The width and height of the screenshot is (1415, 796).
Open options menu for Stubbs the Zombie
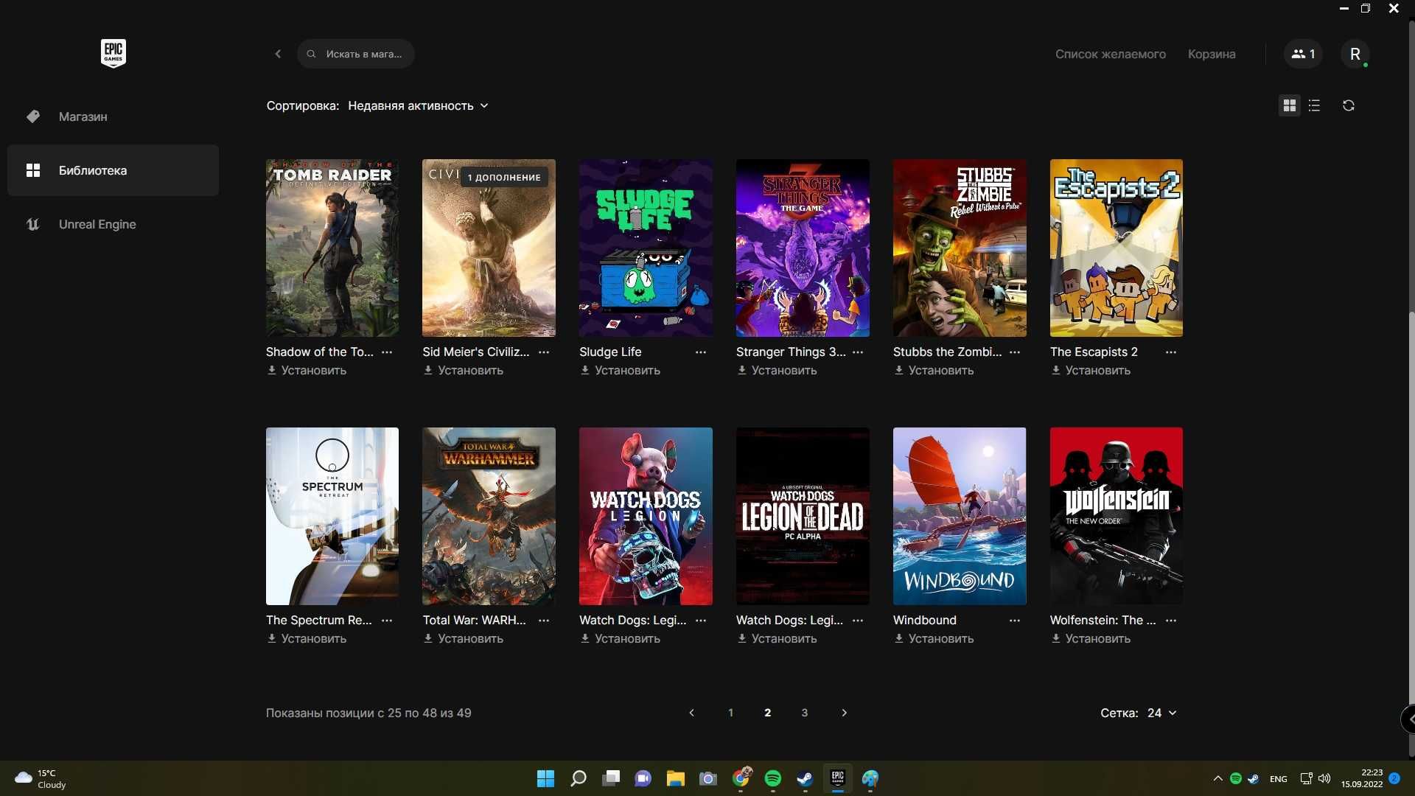(1015, 352)
